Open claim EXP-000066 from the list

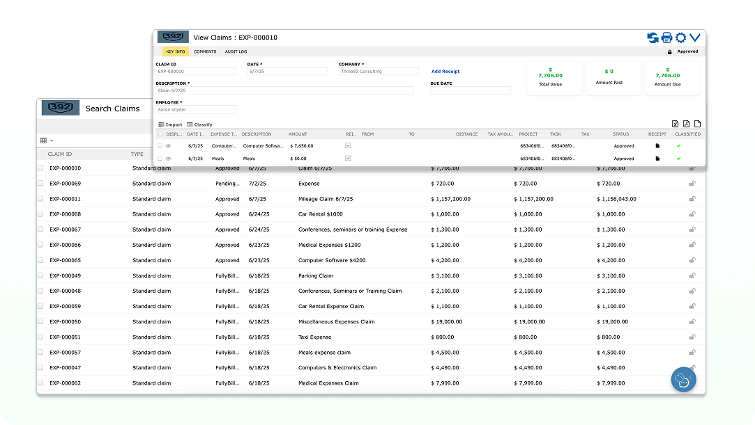[x=65, y=245]
